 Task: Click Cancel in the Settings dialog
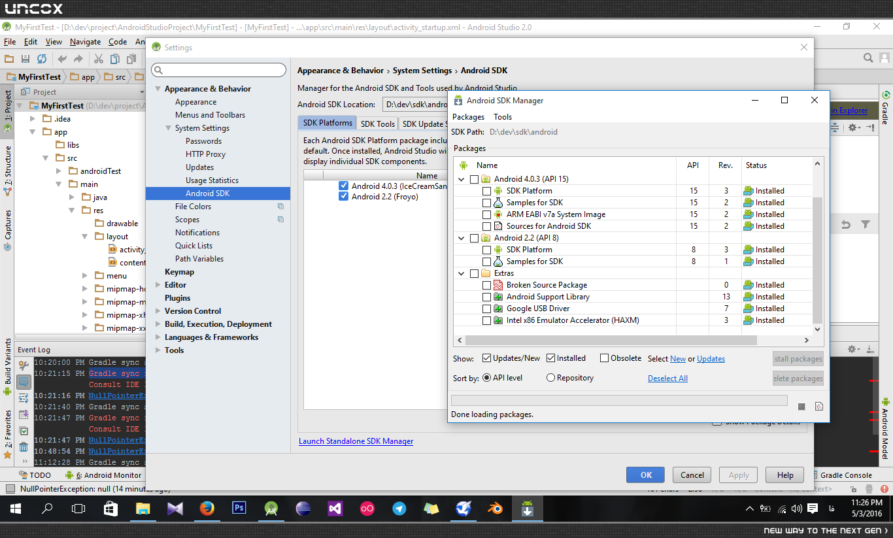coord(692,475)
